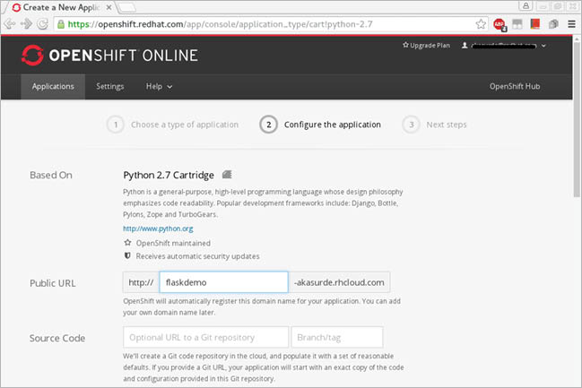Open the http://www.python.org link

[x=158, y=228]
